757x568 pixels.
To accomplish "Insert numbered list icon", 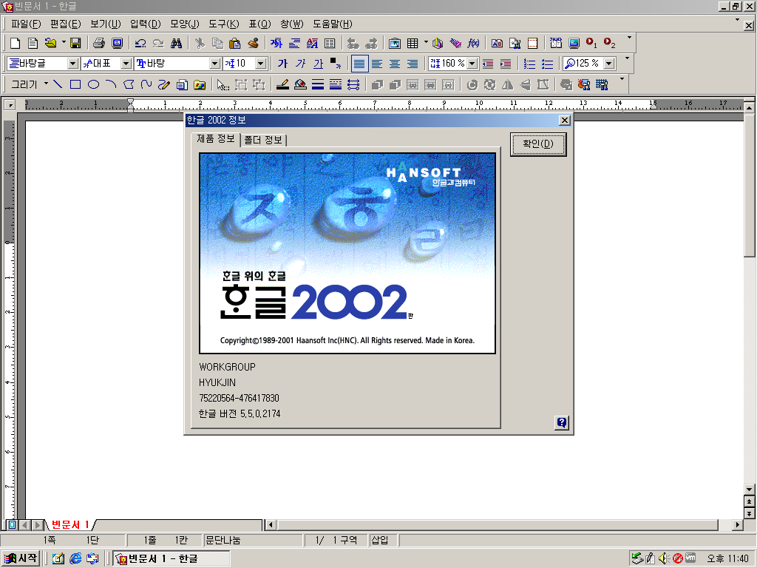I will point(529,64).
